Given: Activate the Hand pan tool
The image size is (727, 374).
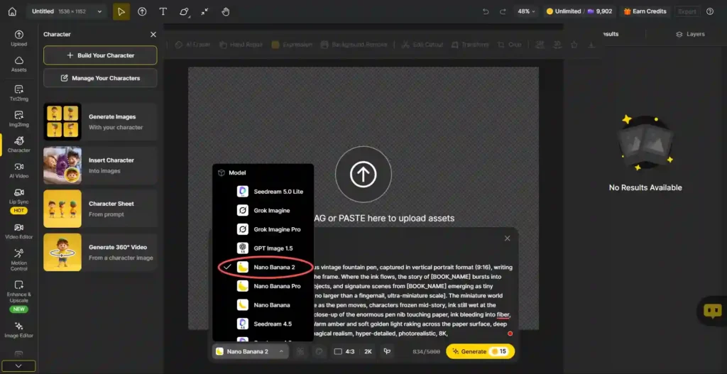Looking at the screenshot, I should pos(226,11).
